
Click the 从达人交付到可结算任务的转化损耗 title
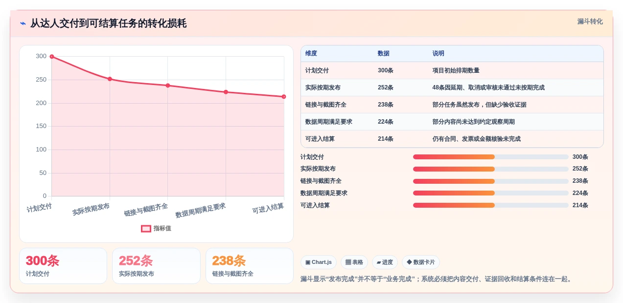[x=108, y=23]
